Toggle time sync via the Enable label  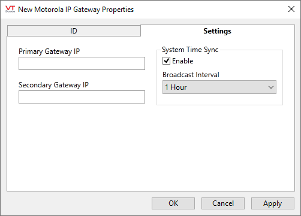183,61
